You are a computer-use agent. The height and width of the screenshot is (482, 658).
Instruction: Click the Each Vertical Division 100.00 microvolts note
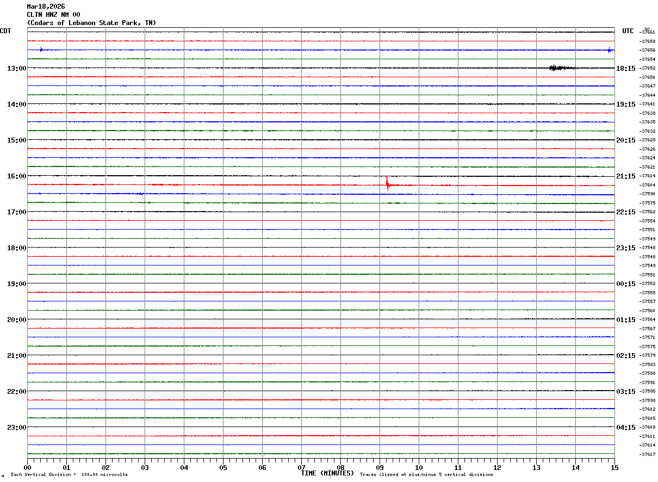[x=69, y=475]
